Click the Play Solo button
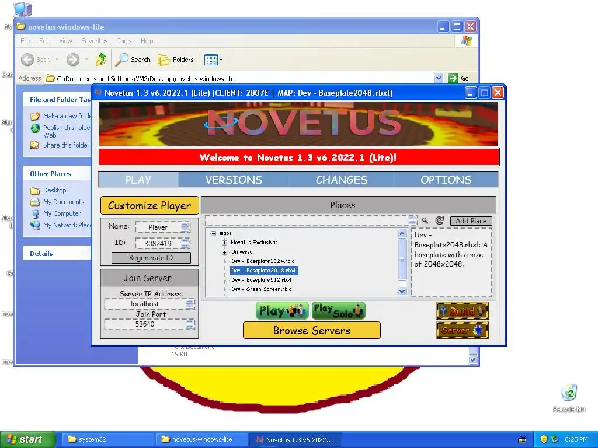This screenshot has width=598, height=448. [339, 311]
